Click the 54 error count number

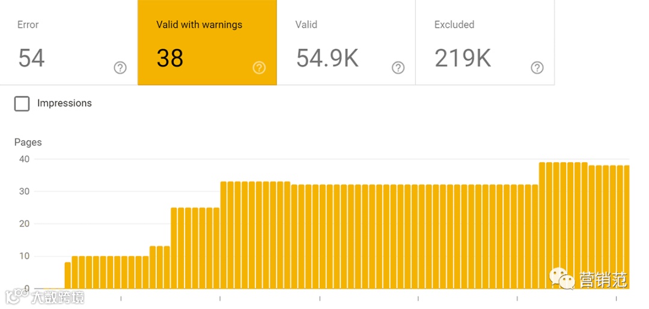click(31, 58)
